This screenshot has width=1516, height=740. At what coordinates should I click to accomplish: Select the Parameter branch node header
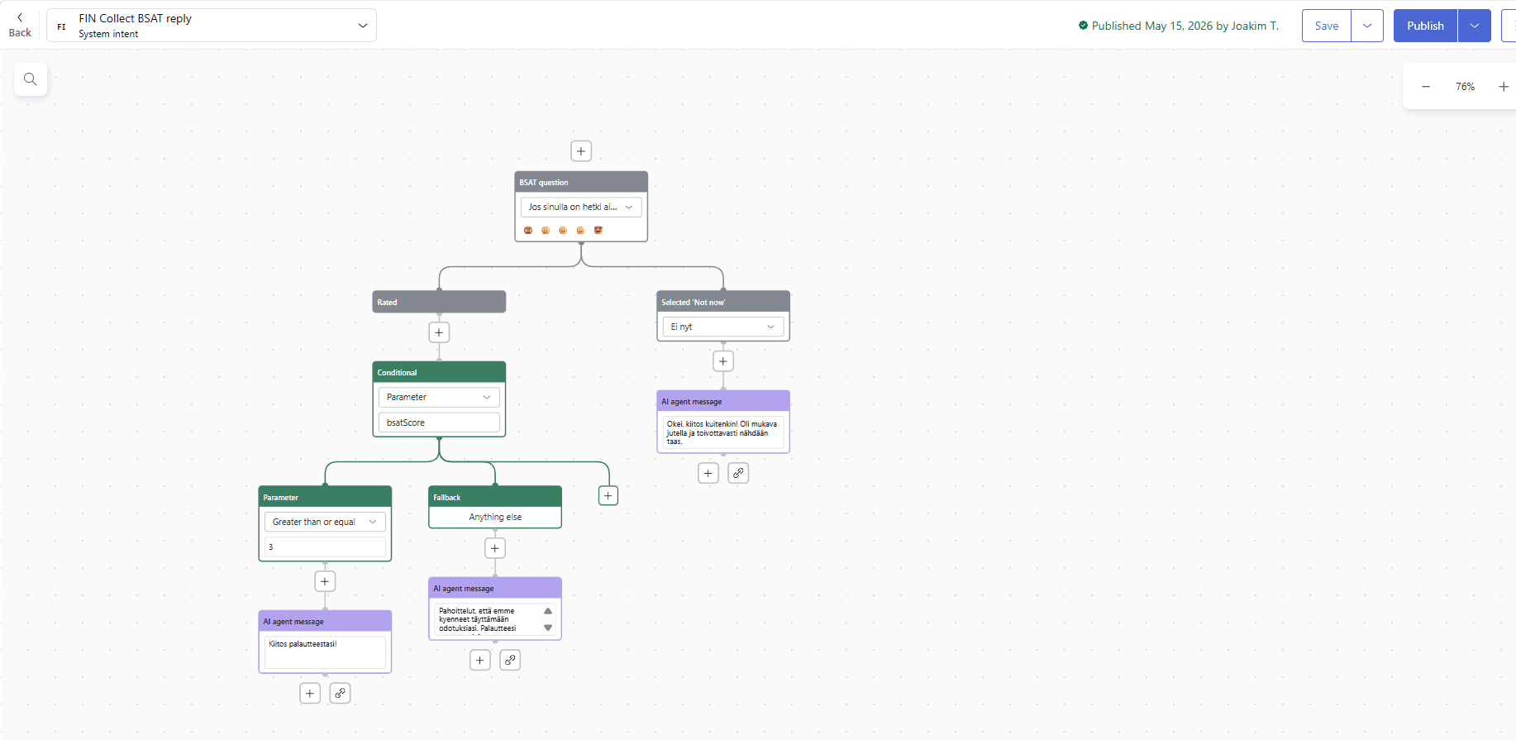pyautogui.click(x=325, y=498)
